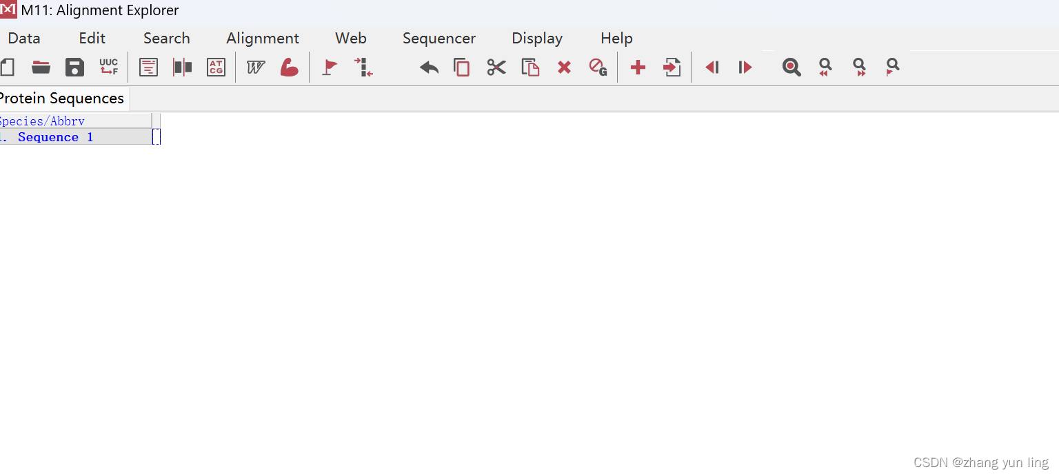Open the Web menu
The image size is (1059, 476).
[x=351, y=39]
